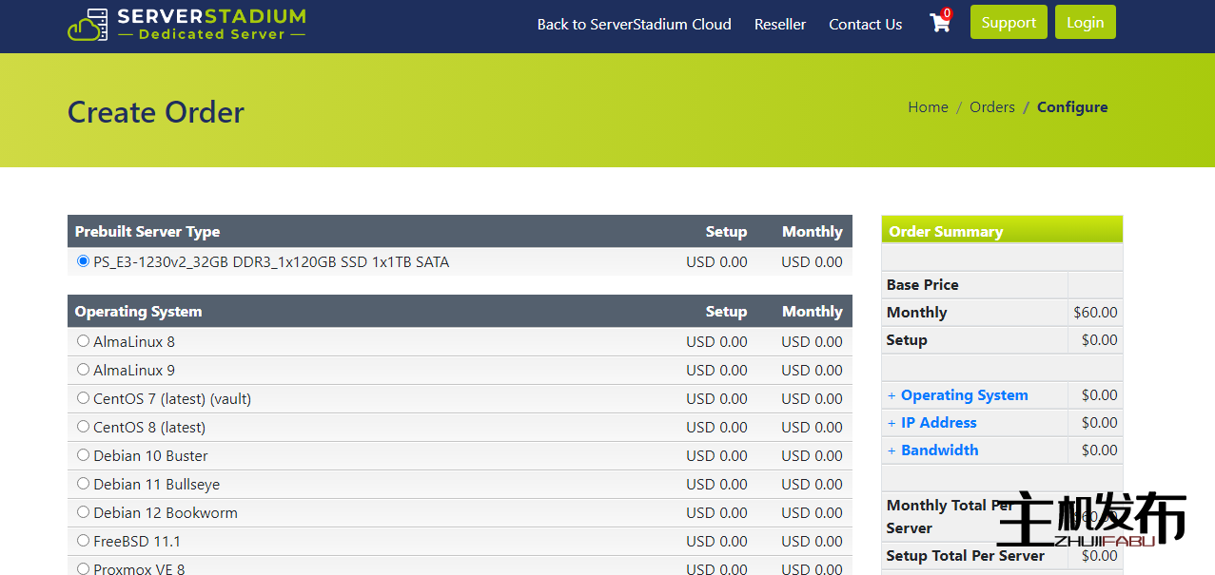Click the ServerStadium logo
1215x575 pixels.
[187, 25]
